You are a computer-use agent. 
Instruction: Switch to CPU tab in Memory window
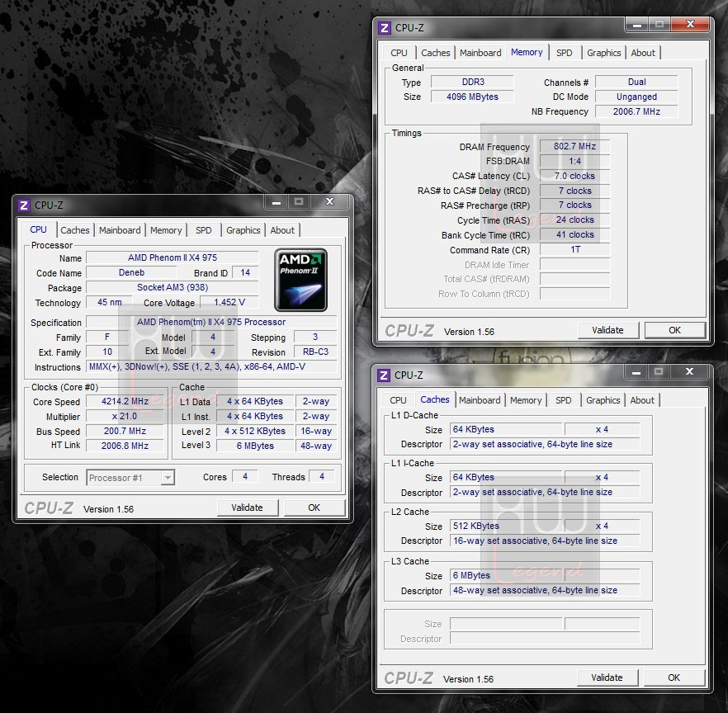(399, 53)
